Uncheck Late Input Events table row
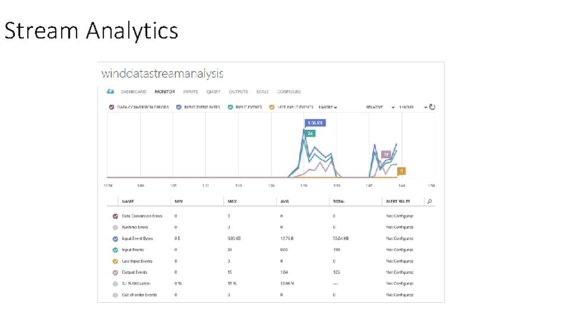The height and width of the screenshot is (320, 570). [115, 261]
